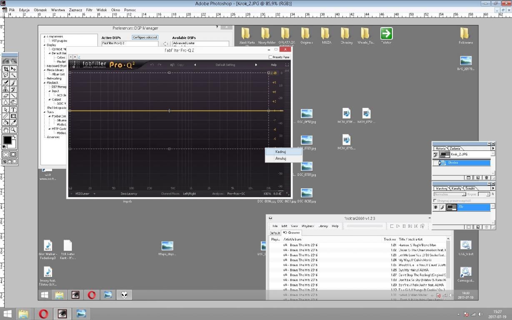Select the Paint Bucket tool
Image resolution: width=512 pixels, height=320 pixels.
pos(6,123)
